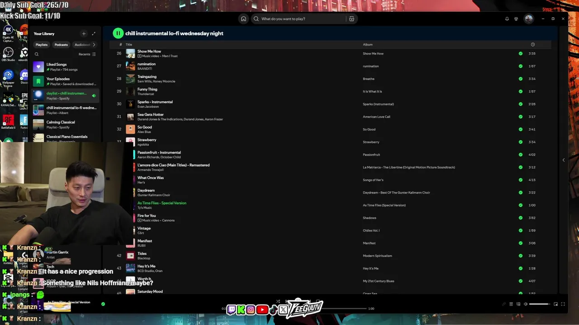Open the Queue panel icon
Image resolution: width=579 pixels, height=325 pixels.
511,304
